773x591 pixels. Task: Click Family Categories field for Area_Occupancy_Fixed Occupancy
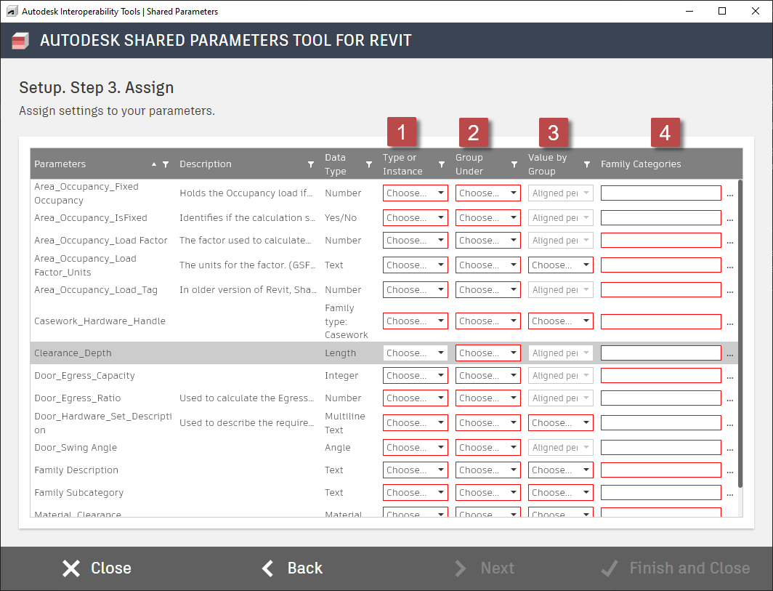pos(660,193)
